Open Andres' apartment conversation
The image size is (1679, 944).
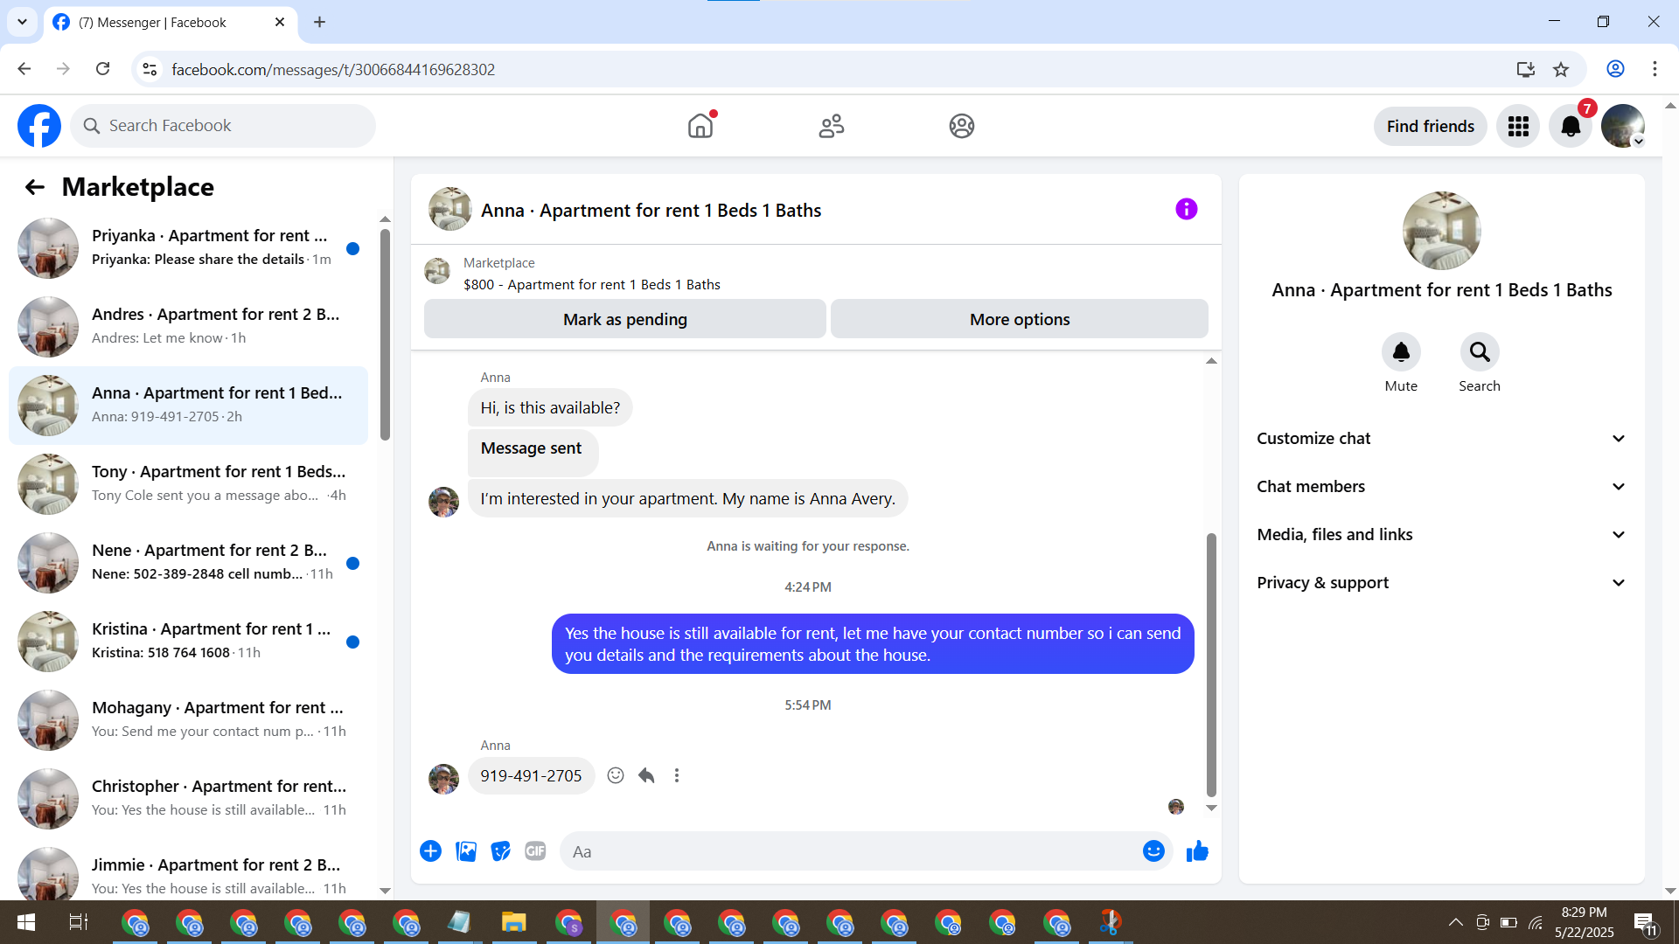188,327
